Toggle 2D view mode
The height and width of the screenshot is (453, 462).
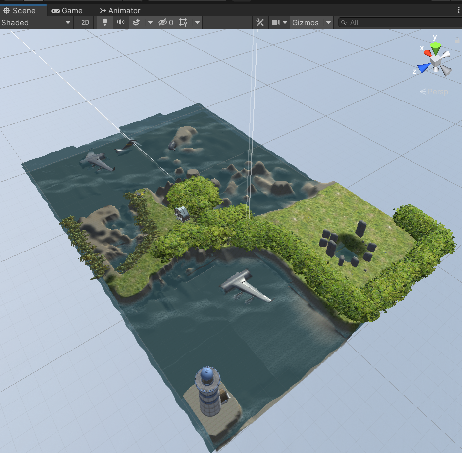pos(85,23)
